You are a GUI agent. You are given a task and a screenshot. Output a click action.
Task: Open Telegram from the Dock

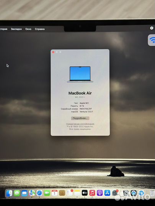tap(141, 193)
